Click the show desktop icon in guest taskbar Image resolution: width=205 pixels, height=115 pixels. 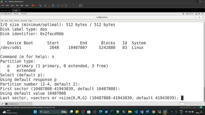[x=2, y=104]
